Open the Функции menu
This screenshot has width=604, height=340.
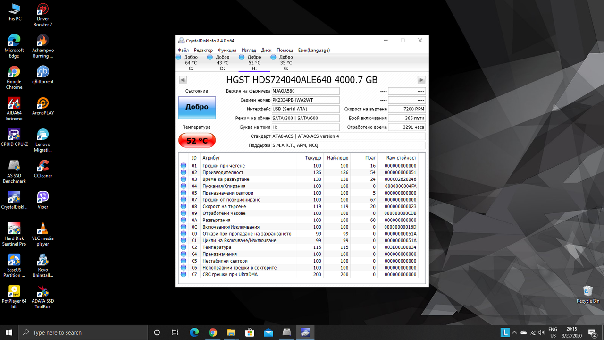pyautogui.click(x=227, y=50)
